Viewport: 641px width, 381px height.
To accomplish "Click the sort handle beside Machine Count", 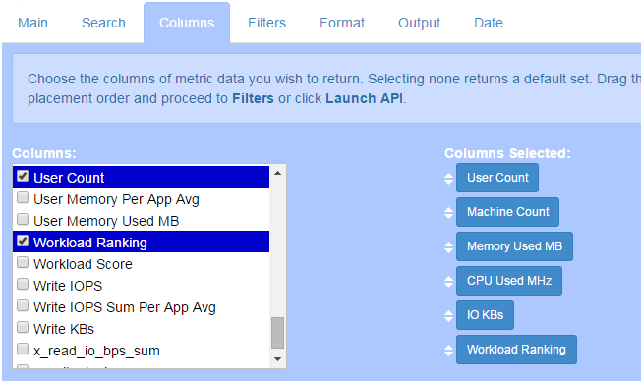I will pyautogui.click(x=448, y=213).
